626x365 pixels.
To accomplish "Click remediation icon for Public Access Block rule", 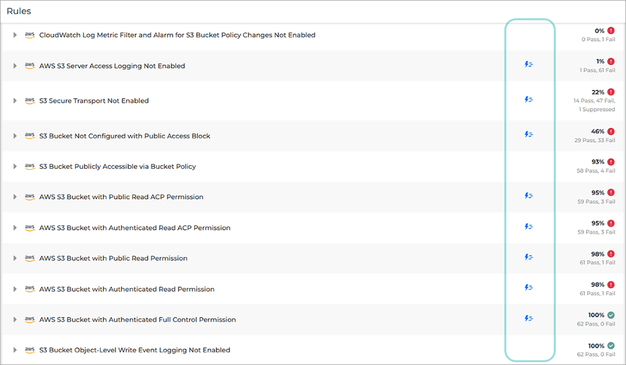I will coord(528,135).
